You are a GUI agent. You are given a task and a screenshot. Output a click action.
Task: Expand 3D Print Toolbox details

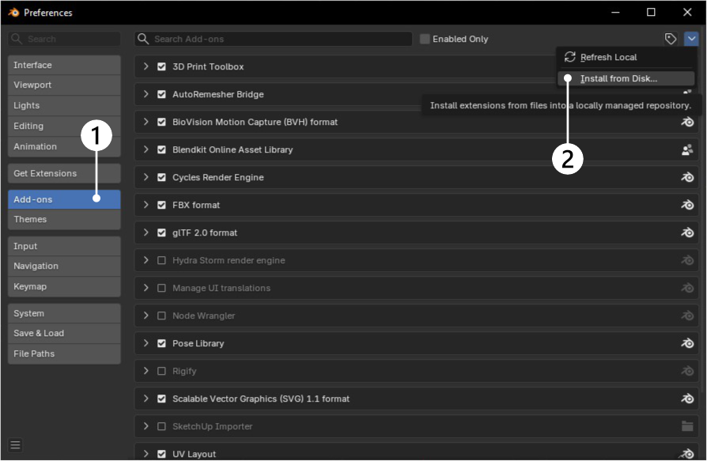146,66
